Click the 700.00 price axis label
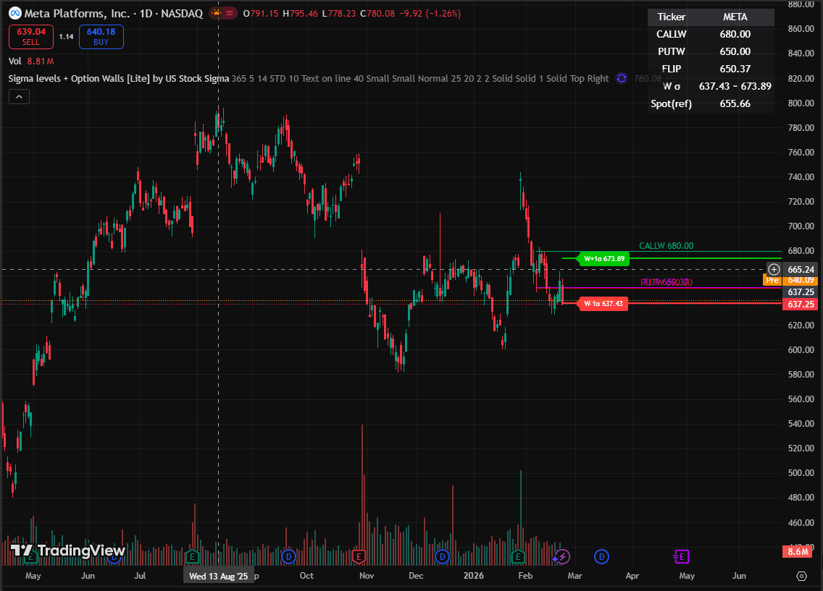 801,226
